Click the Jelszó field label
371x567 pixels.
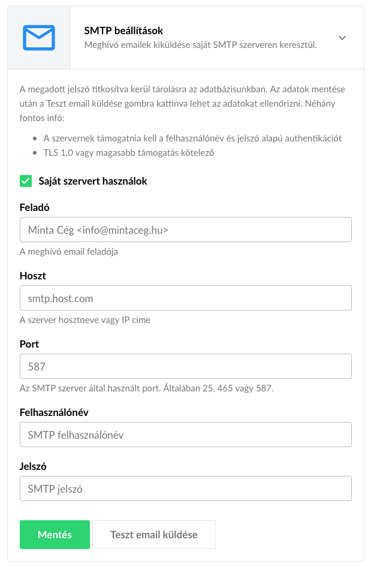[33, 466]
